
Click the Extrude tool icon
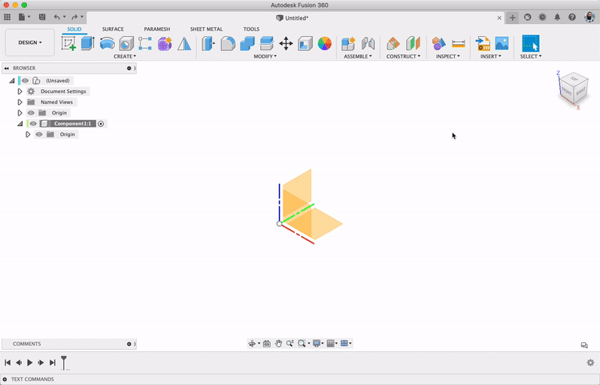tap(88, 44)
